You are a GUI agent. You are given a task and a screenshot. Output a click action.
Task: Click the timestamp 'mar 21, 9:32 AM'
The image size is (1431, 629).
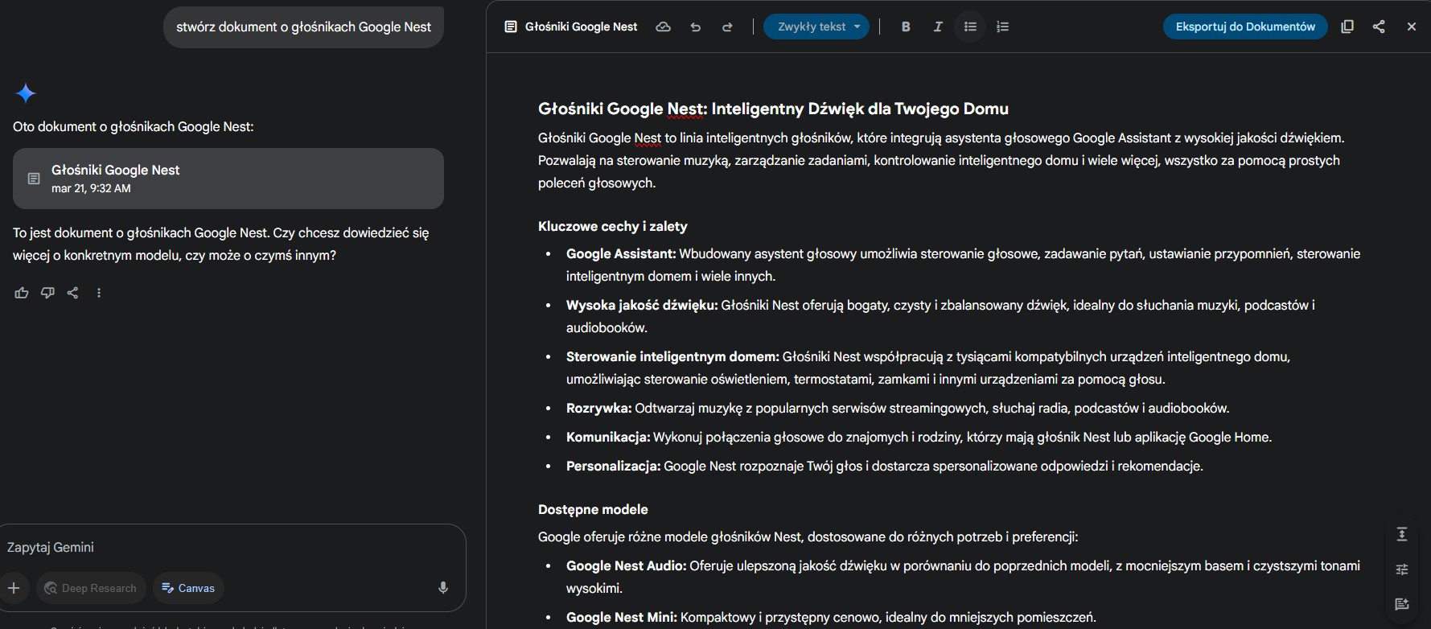point(91,188)
